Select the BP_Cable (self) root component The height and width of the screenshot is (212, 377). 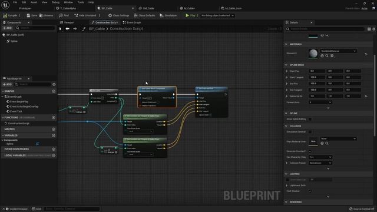(x=15, y=35)
